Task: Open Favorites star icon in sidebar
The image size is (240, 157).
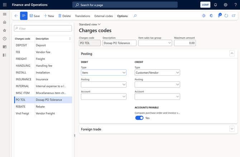Action: [x=5, y=30]
